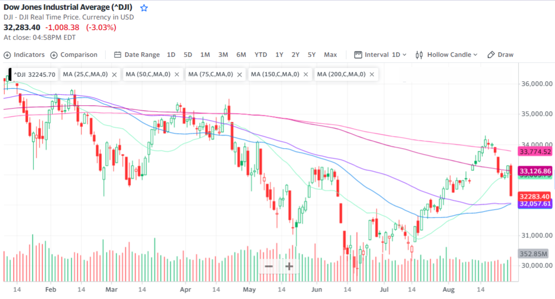This screenshot has height=299, width=555.
Task: Select the Max range
Action: click(x=330, y=54)
